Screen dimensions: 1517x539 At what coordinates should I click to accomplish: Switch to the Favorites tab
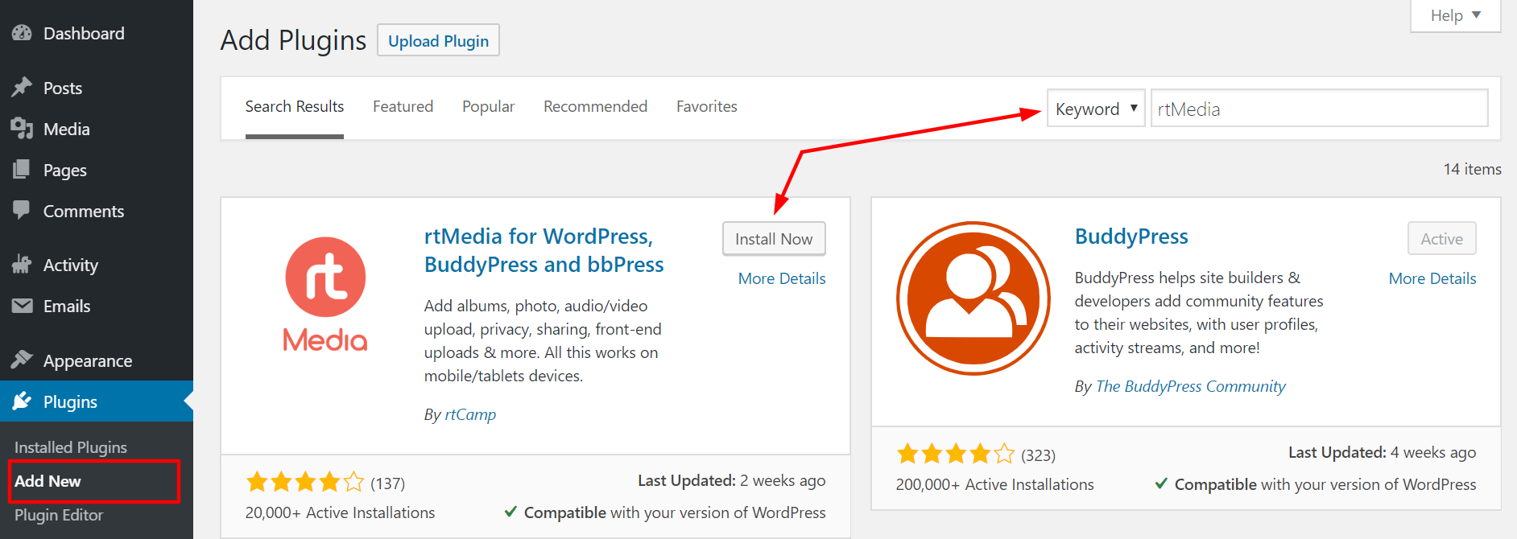coord(707,106)
